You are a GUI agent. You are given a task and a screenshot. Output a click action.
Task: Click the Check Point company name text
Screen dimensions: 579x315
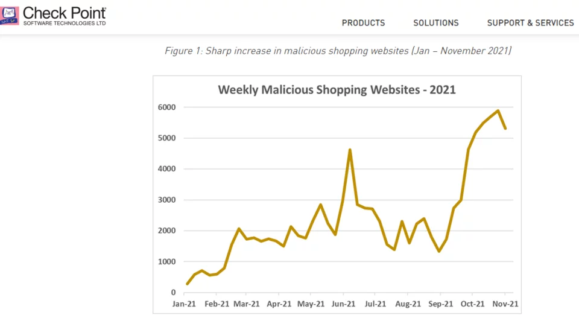[x=65, y=12]
